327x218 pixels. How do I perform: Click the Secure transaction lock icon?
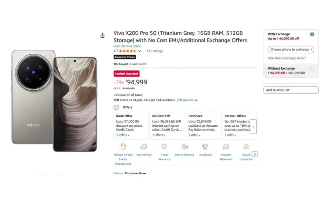pyautogui.click(x=246, y=147)
